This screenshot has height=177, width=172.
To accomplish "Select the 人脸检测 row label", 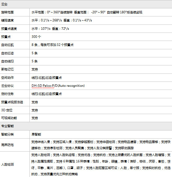I will point(7,164).
